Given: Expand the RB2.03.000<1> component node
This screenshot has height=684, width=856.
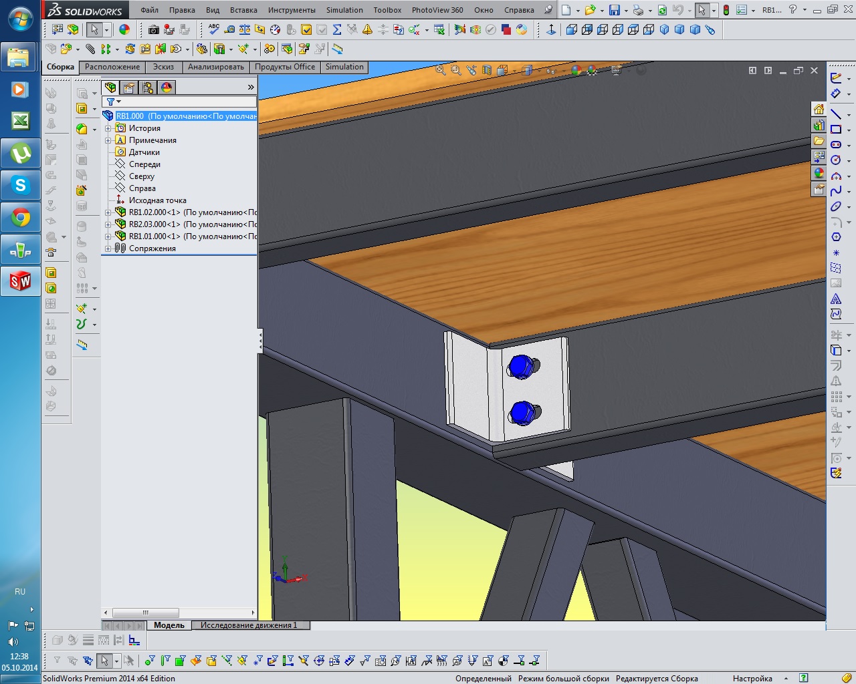Looking at the screenshot, I should coord(108,224).
